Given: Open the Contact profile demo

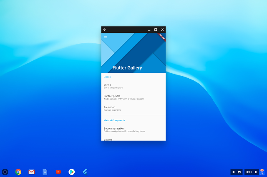Looking at the screenshot, I should tap(133, 97).
